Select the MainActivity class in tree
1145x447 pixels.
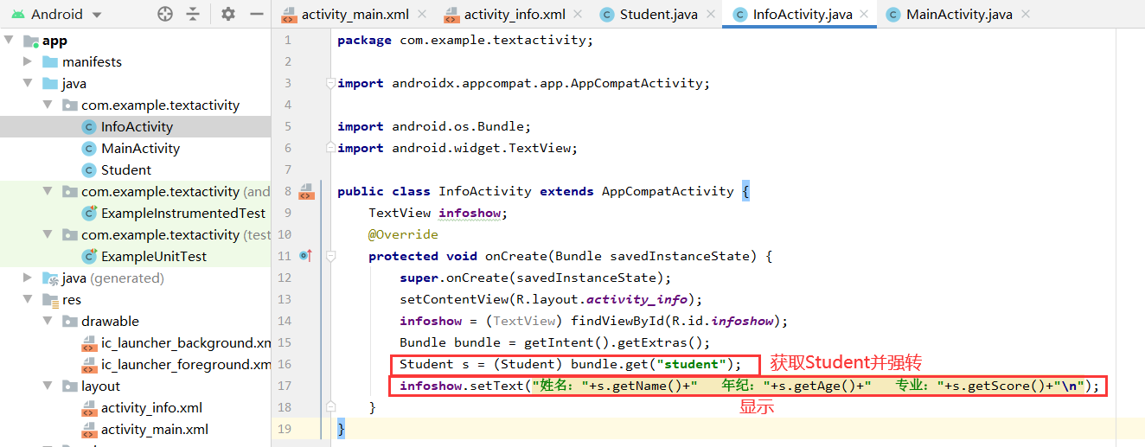coord(140,149)
